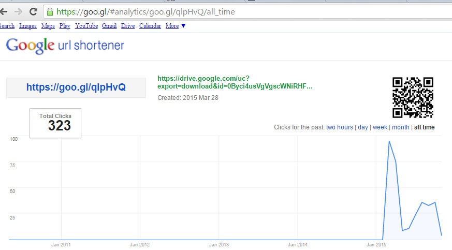The image size is (452, 250).
Task: Click the Google url shortener logo
Action: (x=65, y=46)
